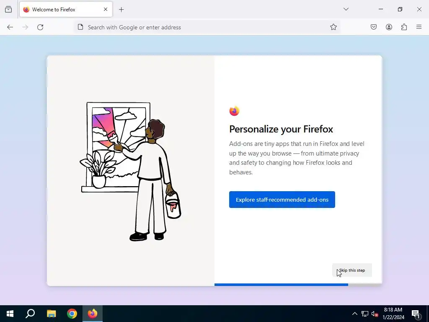Open the Windows Start menu
The width and height of the screenshot is (429, 322).
(x=10, y=314)
